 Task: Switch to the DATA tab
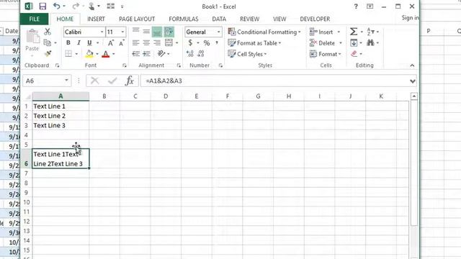point(219,19)
